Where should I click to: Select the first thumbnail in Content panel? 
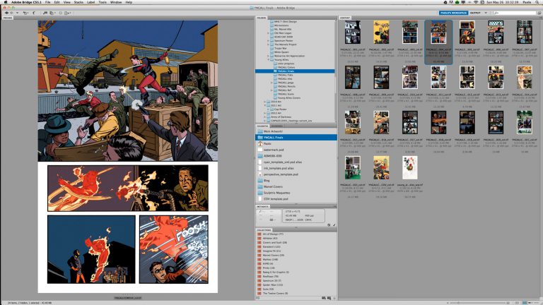pos(352,34)
